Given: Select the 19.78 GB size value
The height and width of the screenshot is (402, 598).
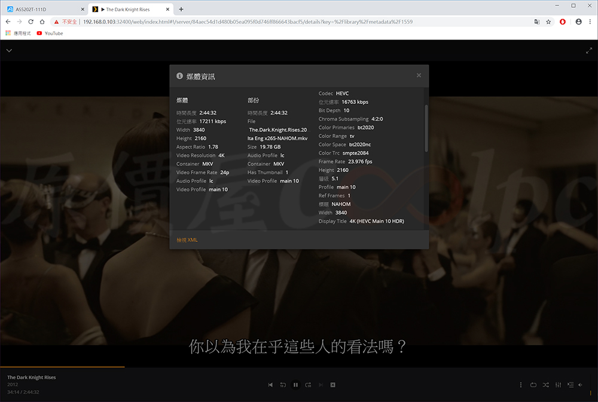Looking at the screenshot, I should [270, 147].
